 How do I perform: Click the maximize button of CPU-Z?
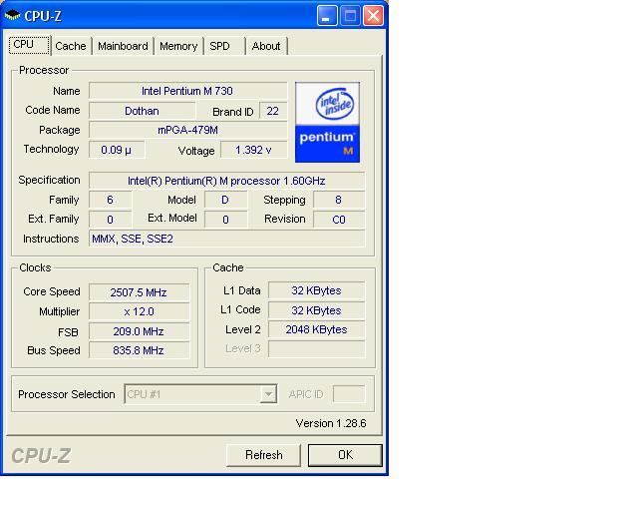tap(350, 16)
